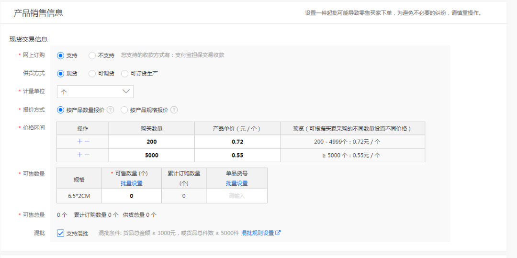This screenshot has width=517, height=258.
Task: Click the 6.5*2CM specification cell
Action: [x=79, y=196]
